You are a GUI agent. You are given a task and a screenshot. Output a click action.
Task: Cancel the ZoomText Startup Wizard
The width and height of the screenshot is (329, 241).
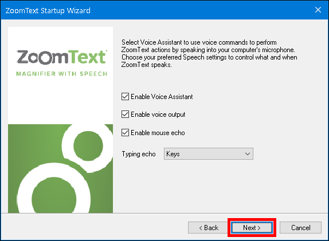tap(300, 228)
